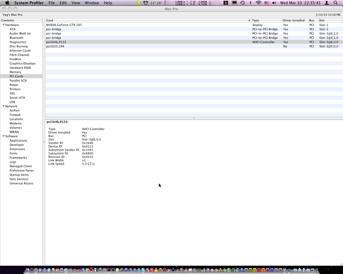Sort by Driver Installed column header

coord(295,20)
